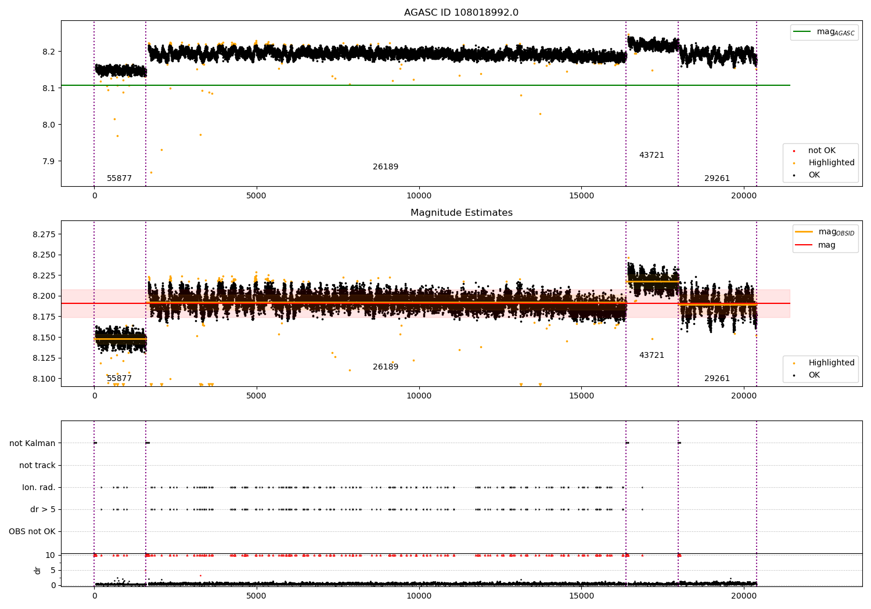871x609 pixels.
Task: Click the 26189 label in the AGASC ID plot
Action: (x=386, y=167)
